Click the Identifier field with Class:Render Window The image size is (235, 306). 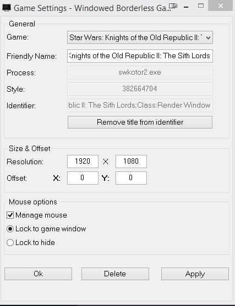pyautogui.click(x=140, y=105)
